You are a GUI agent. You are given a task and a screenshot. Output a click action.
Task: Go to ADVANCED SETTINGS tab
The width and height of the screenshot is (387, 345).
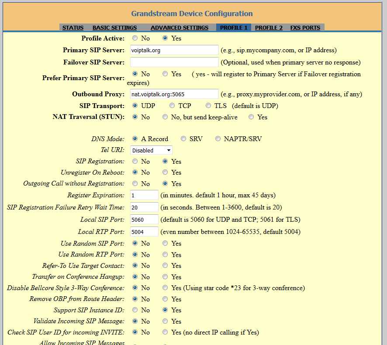[180, 27]
